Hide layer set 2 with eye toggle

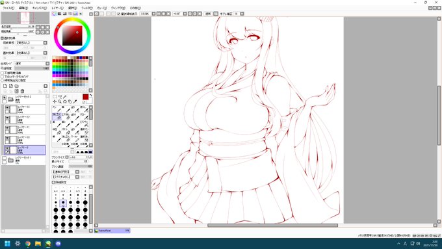pos(5,98)
